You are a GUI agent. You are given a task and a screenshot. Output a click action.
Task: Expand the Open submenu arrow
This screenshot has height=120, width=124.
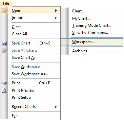[x=56, y=10]
